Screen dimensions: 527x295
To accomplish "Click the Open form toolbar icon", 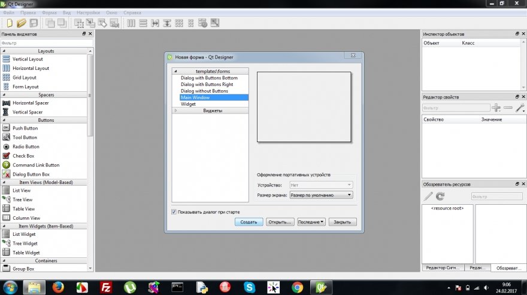I will tap(22, 23).
